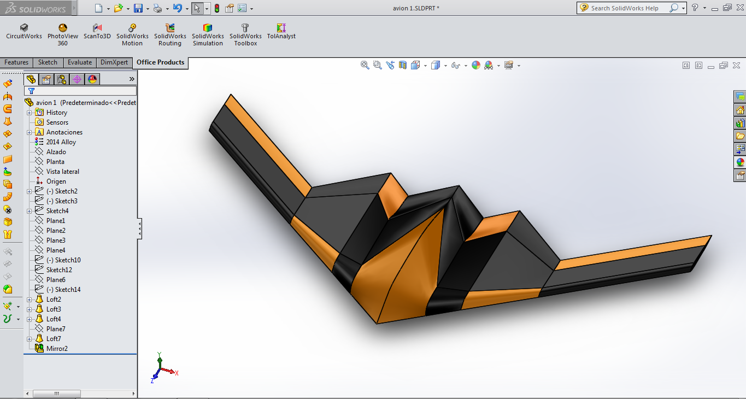The image size is (746, 399).
Task: Select the Mirror2 feature in the tree
Action: pyautogui.click(x=57, y=349)
